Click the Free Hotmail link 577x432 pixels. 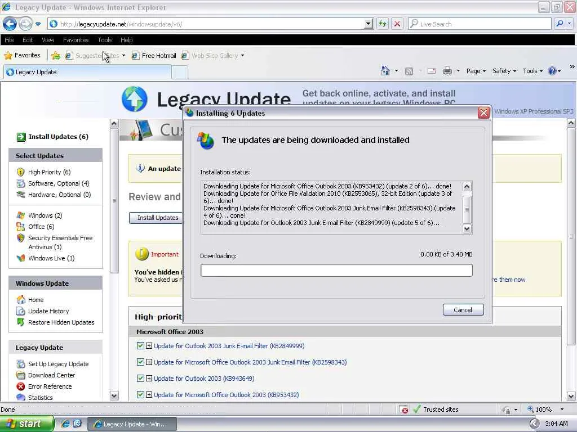coord(154,56)
